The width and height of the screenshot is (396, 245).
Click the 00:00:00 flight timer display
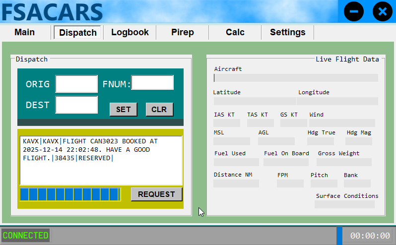click(370, 236)
